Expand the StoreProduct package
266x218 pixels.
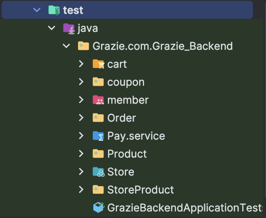pyautogui.click(x=81, y=190)
